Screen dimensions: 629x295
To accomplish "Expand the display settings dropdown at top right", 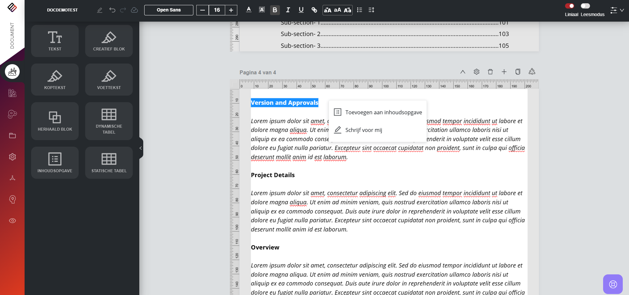I will point(617,10).
